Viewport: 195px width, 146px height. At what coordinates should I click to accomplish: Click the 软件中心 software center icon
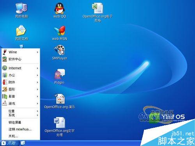point(5,59)
